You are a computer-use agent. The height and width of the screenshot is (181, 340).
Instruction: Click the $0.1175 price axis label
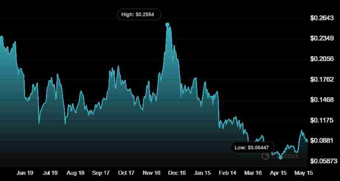(322, 120)
